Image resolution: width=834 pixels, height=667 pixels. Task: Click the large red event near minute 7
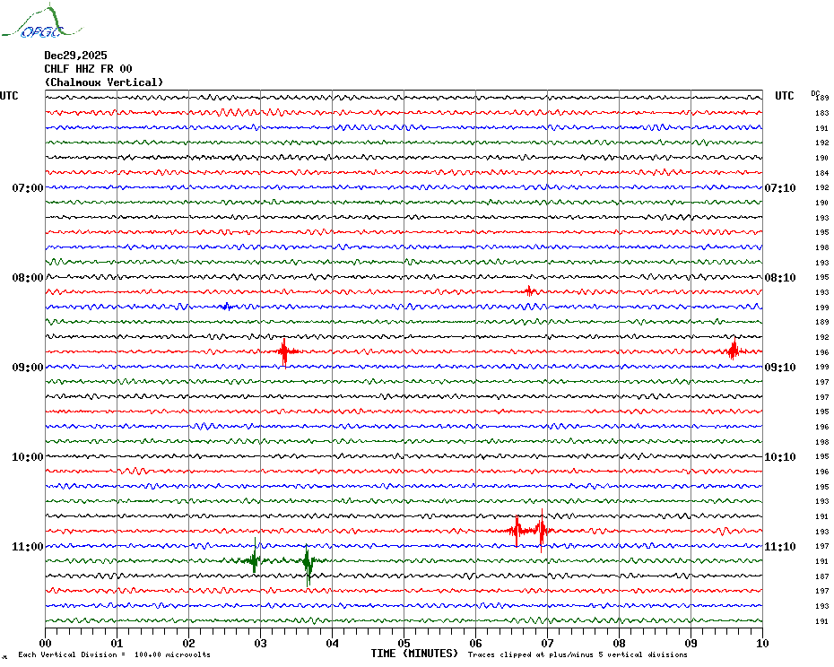click(541, 530)
